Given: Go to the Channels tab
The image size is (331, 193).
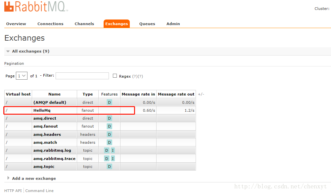Looking at the screenshot, I should [84, 24].
